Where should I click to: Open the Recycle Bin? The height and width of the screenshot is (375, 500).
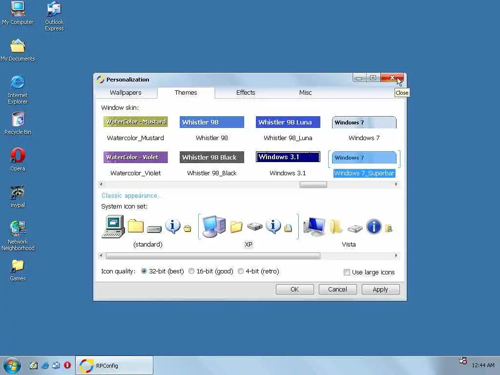tap(18, 123)
